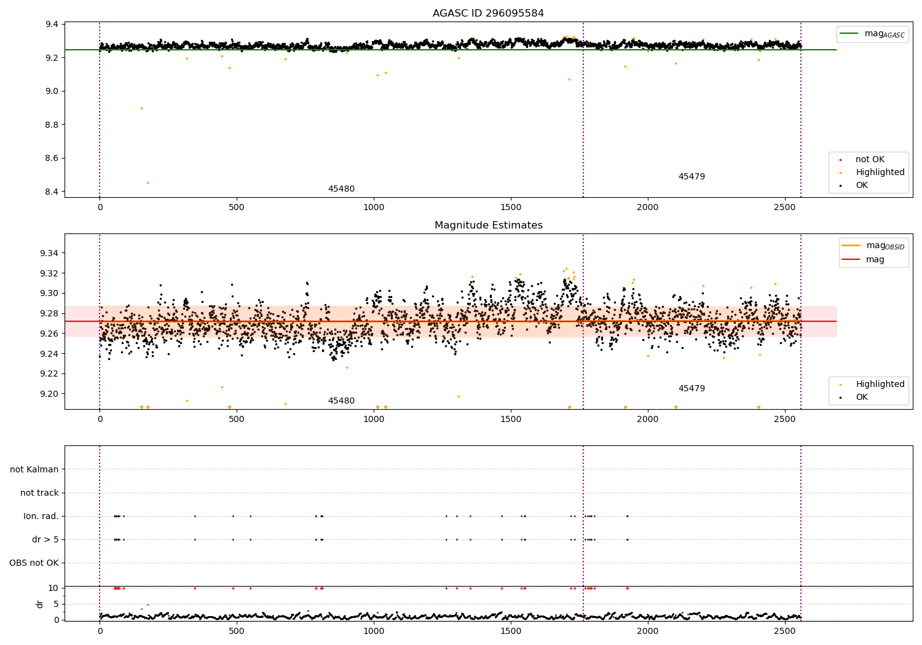Viewport: 922px width, 645px height.
Task: Click the title "AGASC ID 296095584"
Action: [x=488, y=14]
